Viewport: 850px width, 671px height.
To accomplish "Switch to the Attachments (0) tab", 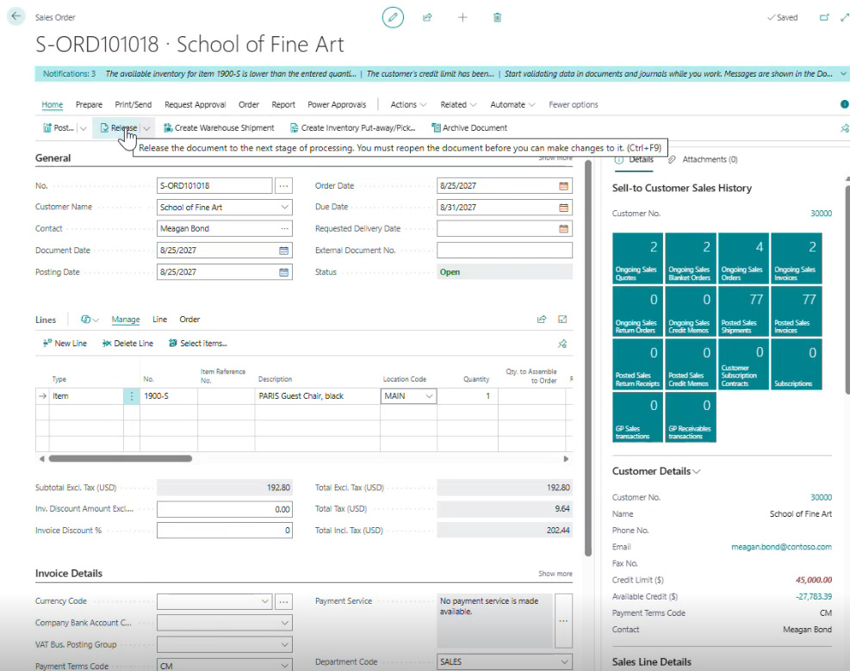I will (703, 159).
